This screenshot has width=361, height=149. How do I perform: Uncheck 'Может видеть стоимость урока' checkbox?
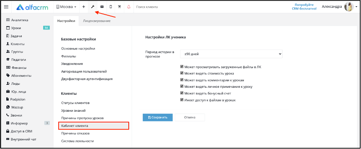182,73
